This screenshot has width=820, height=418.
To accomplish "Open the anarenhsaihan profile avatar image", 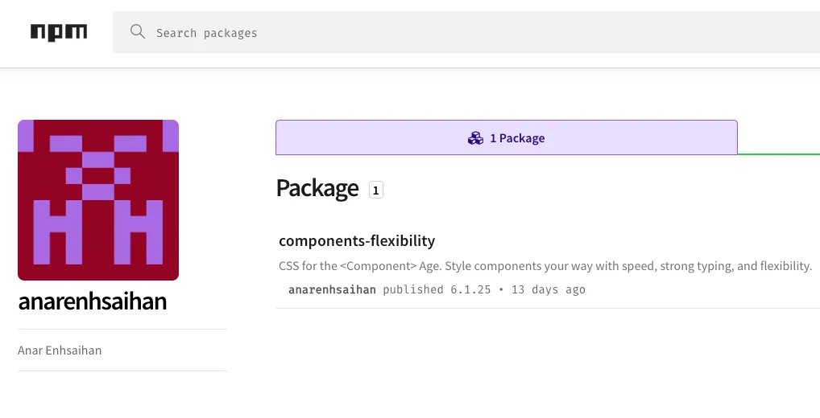I will (98, 200).
